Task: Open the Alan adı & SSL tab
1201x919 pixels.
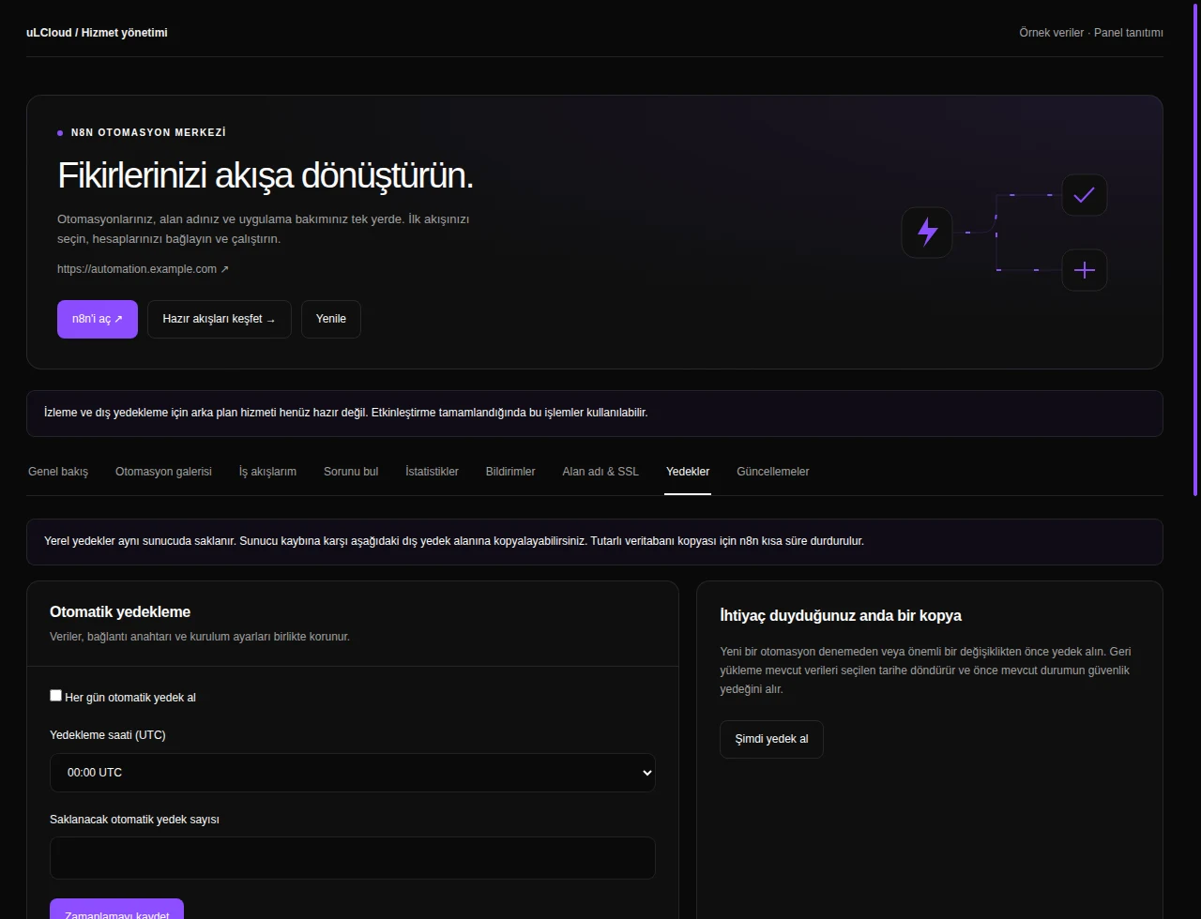Action: point(600,472)
